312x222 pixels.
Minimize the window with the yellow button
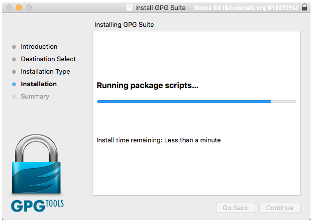(19, 7)
